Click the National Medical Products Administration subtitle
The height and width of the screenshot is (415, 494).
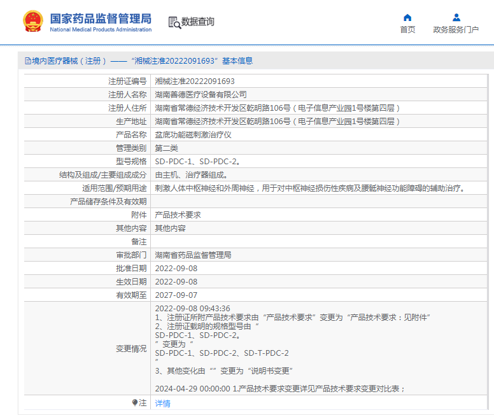(101, 30)
